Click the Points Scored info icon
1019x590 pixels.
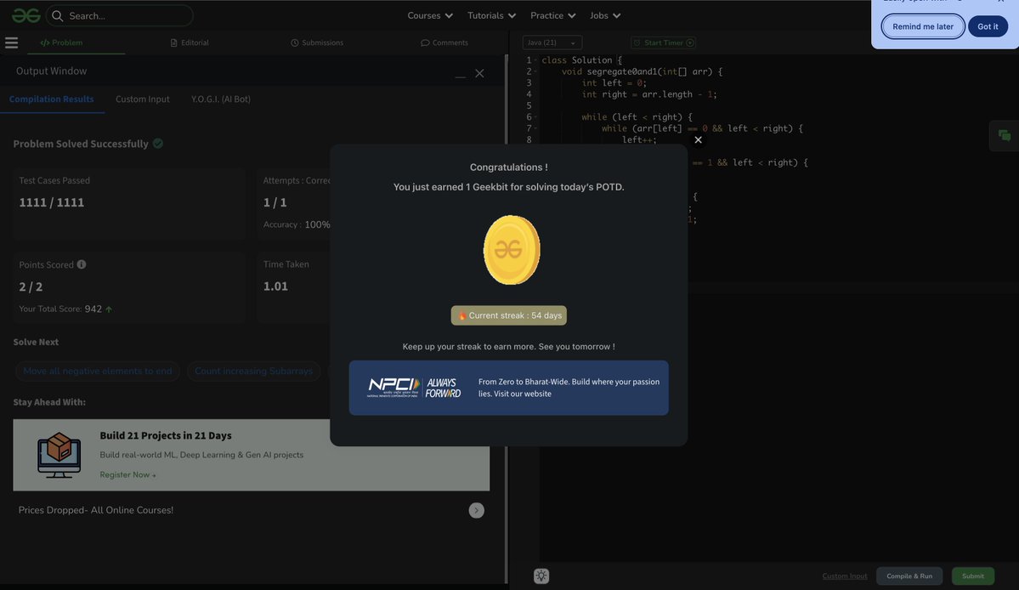point(82,264)
